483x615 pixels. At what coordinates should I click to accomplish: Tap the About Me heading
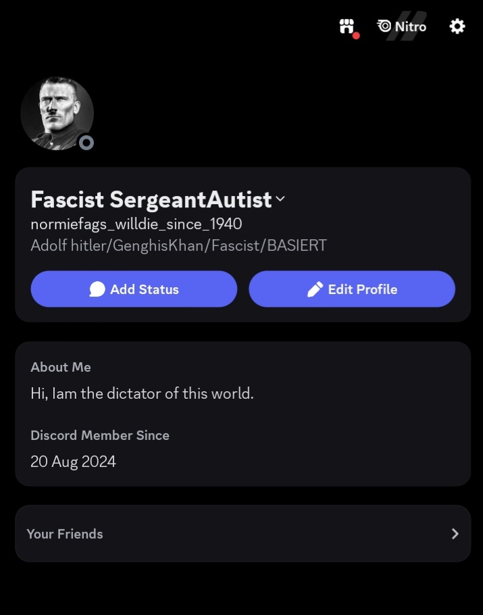point(61,367)
